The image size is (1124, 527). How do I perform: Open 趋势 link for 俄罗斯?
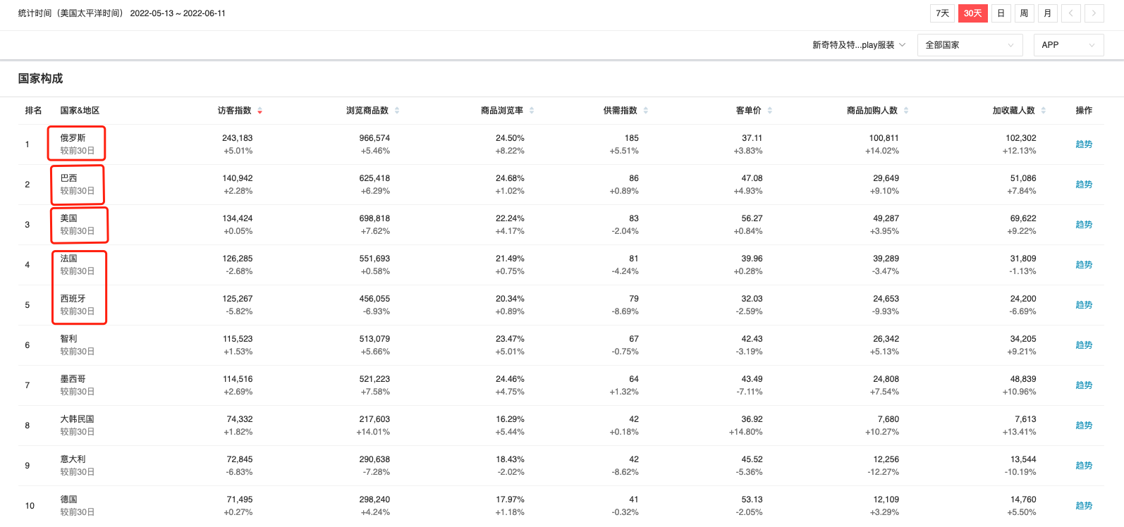pos(1084,144)
